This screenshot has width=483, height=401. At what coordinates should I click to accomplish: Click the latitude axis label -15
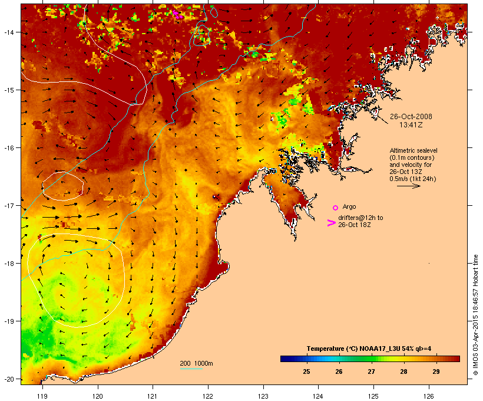pos(9,90)
